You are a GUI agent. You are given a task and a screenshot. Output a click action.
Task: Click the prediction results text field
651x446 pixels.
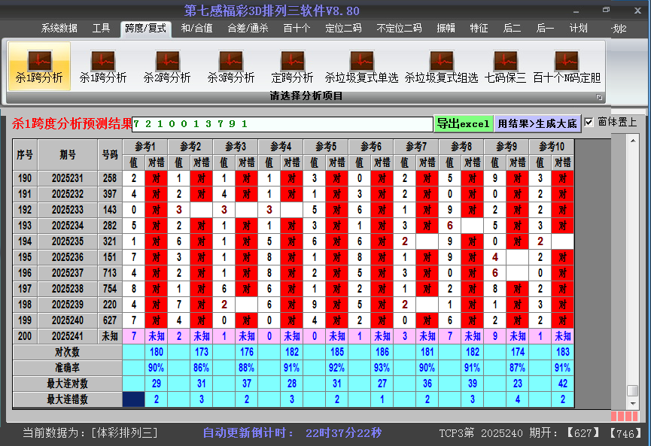(x=282, y=123)
